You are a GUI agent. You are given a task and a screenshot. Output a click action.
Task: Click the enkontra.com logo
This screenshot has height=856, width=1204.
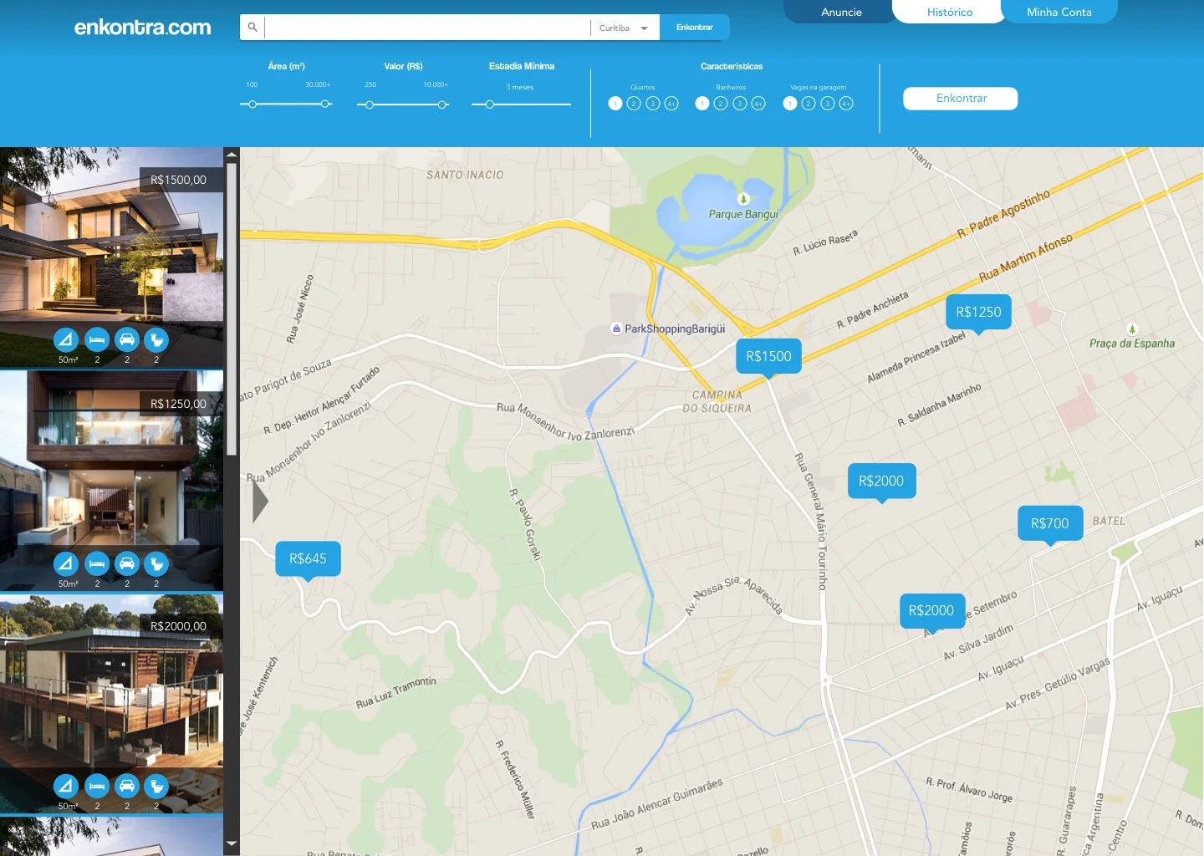click(143, 28)
